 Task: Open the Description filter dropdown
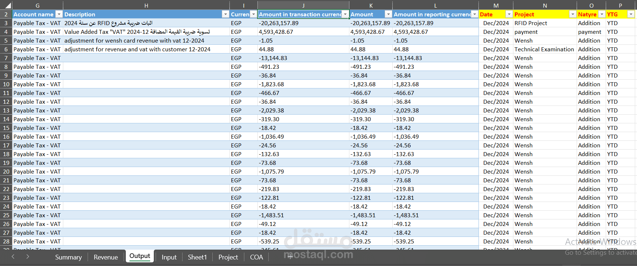tap(225, 14)
